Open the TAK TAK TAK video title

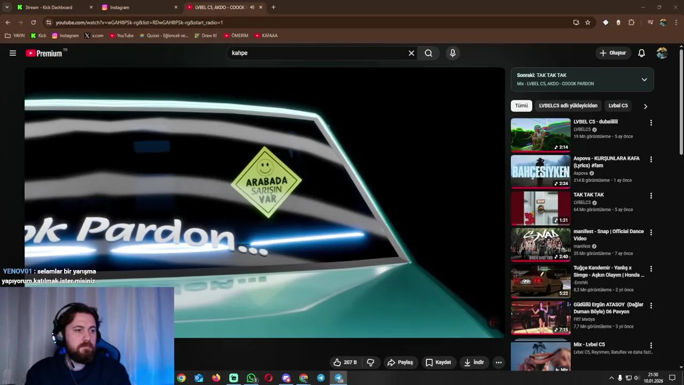click(x=588, y=195)
